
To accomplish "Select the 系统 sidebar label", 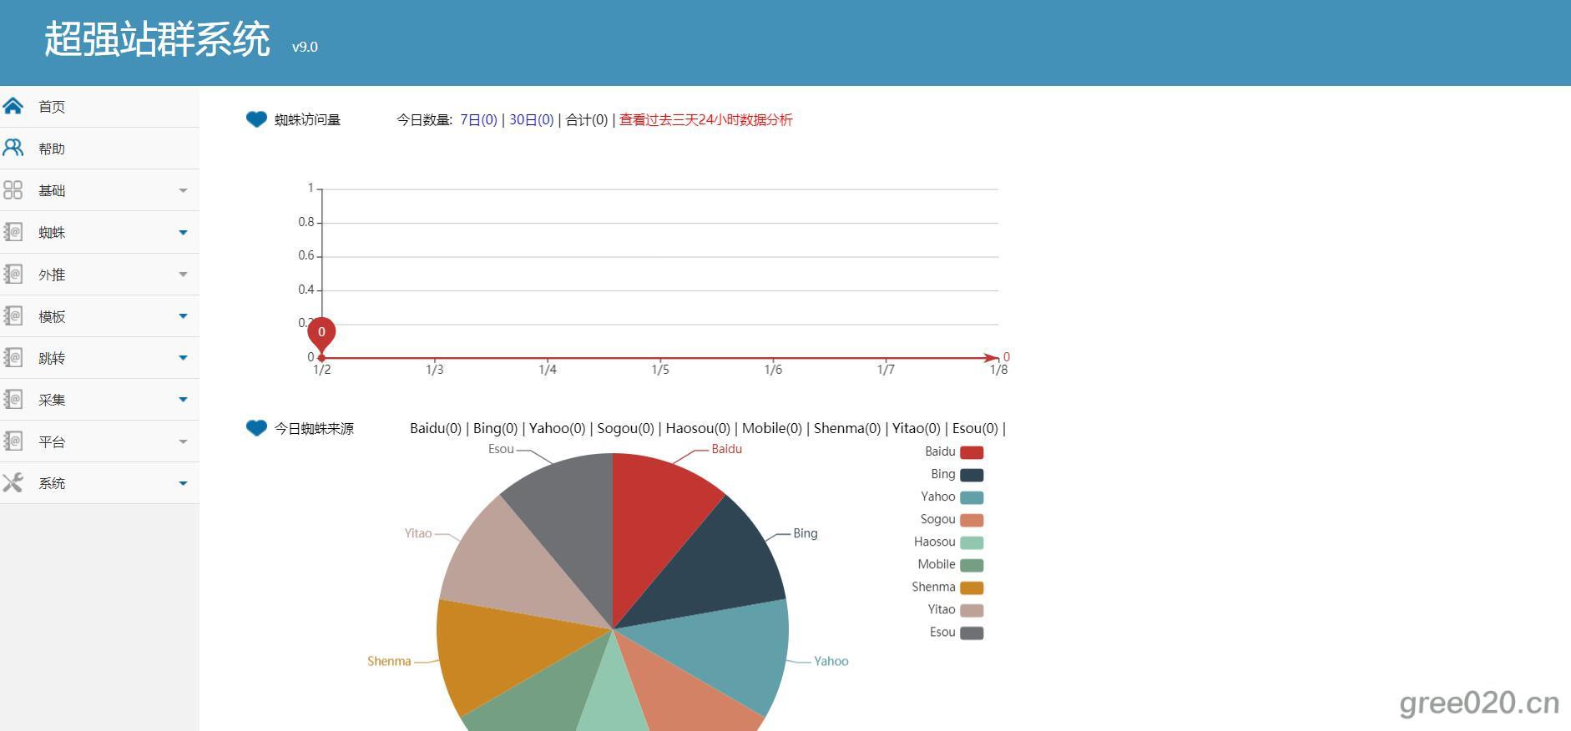I will pyautogui.click(x=52, y=483).
